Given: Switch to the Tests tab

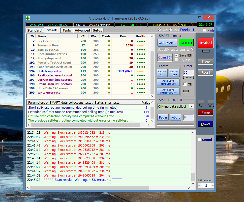Looking at the screenshot, I should click(67, 30).
